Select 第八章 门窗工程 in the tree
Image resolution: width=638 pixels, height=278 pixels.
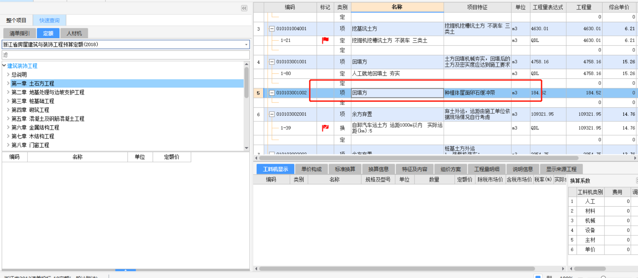[x=30, y=145]
